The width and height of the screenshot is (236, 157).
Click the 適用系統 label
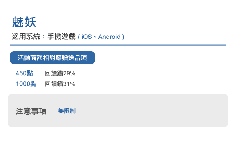(x=26, y=37)
